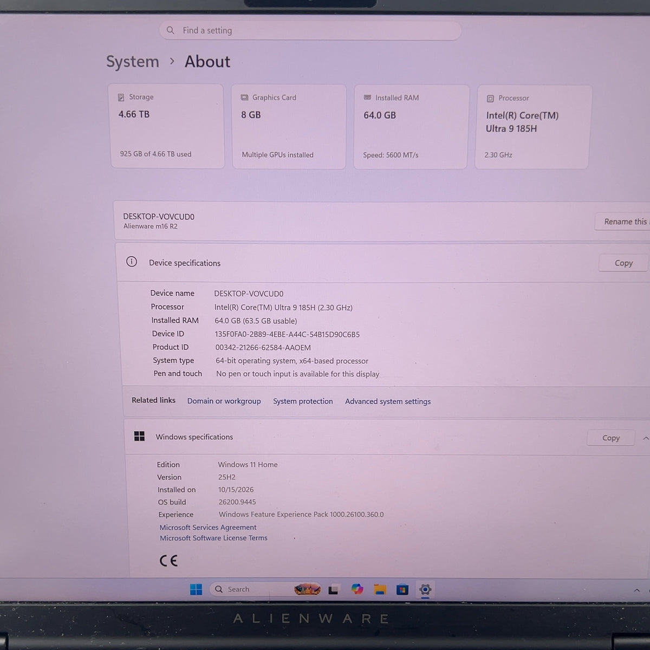Open Domain or workgroup link
650x650 pixels.
pyautogui.click(x=224, y=401)
